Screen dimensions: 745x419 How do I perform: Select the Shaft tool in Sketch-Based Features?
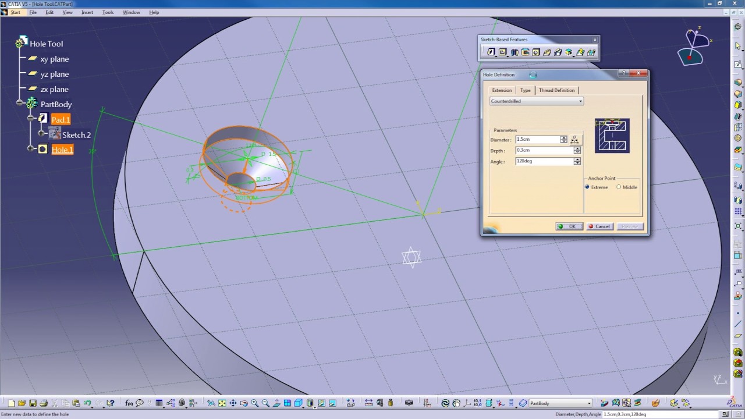tap(514, 52)
